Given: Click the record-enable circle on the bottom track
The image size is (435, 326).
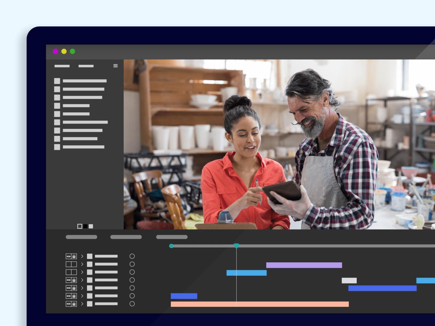Looking at the screenshot, I should click(x=132, y=304).
